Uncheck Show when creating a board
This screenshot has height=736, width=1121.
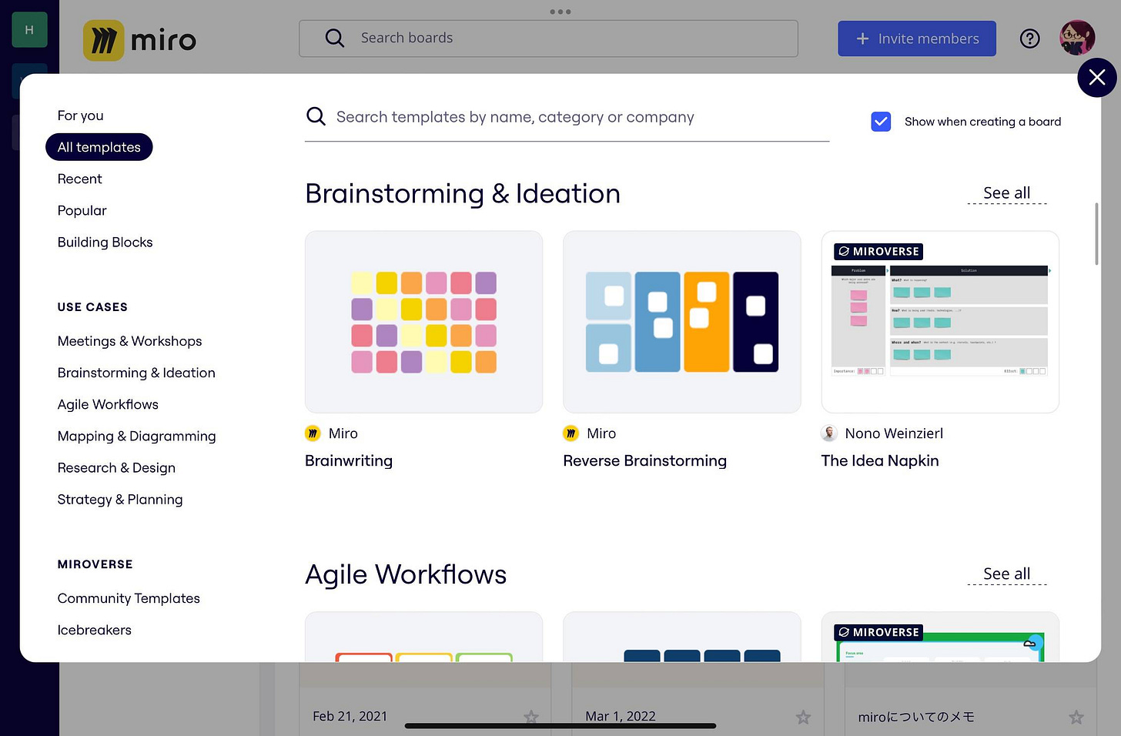pos(881,122)
